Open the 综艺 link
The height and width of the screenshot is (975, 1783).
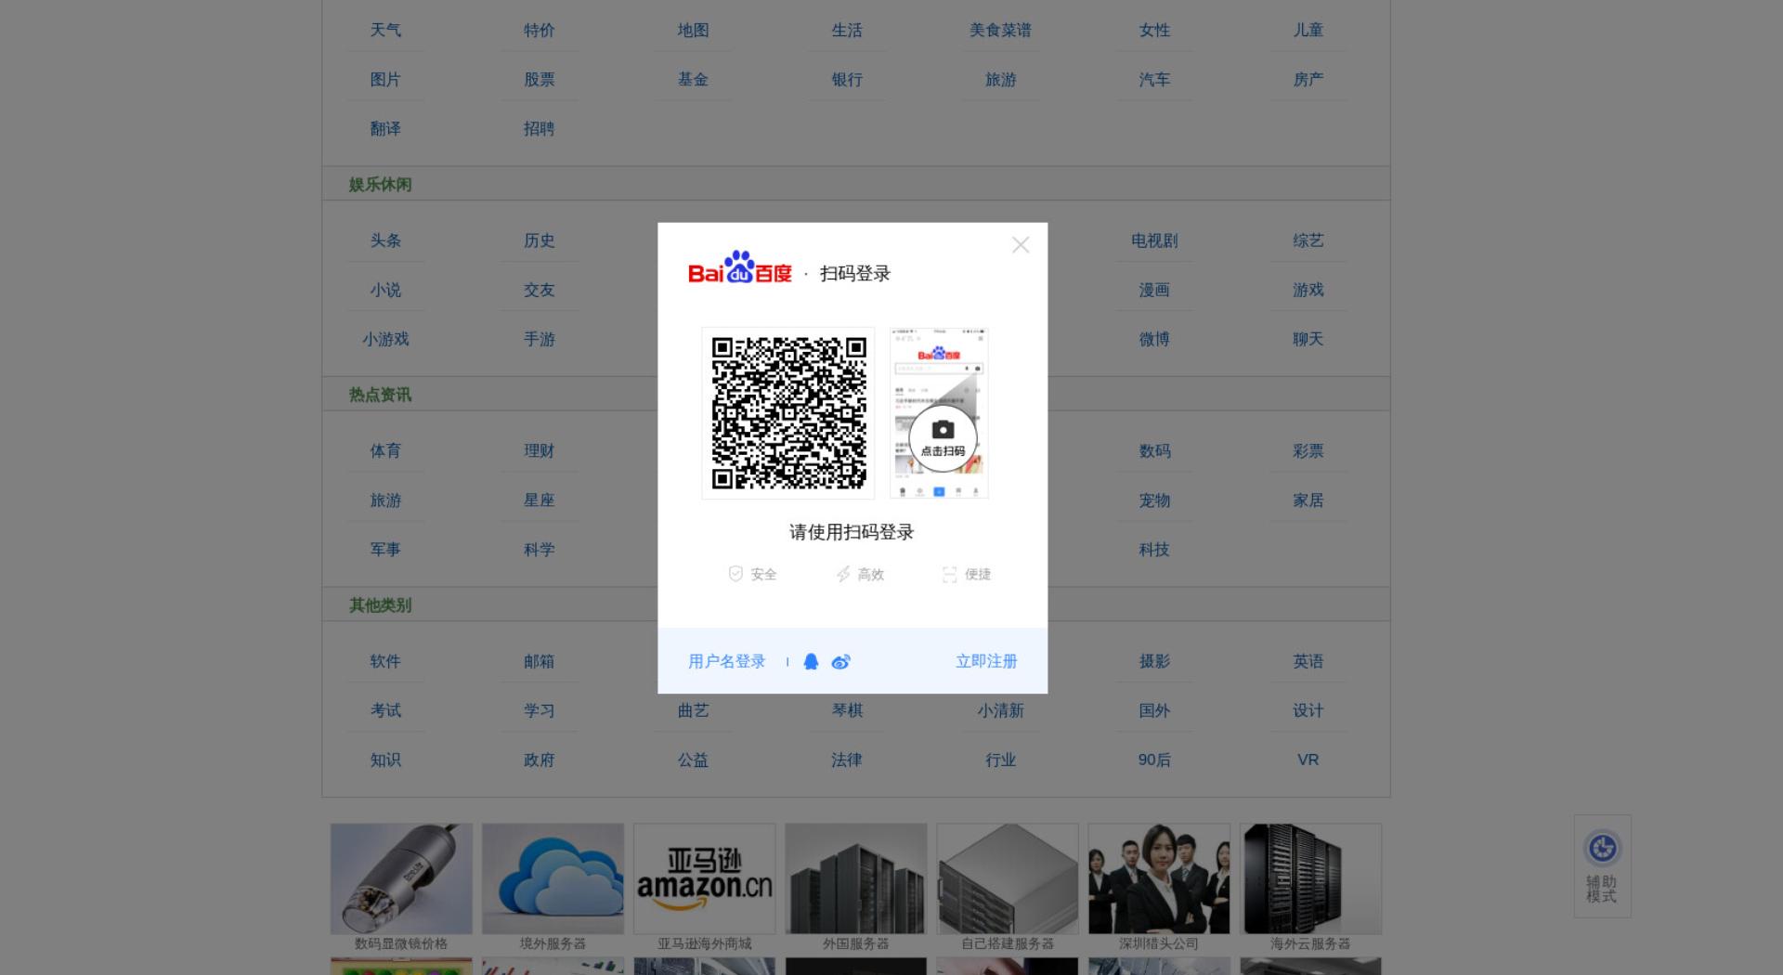click(x=1308, y=240)
